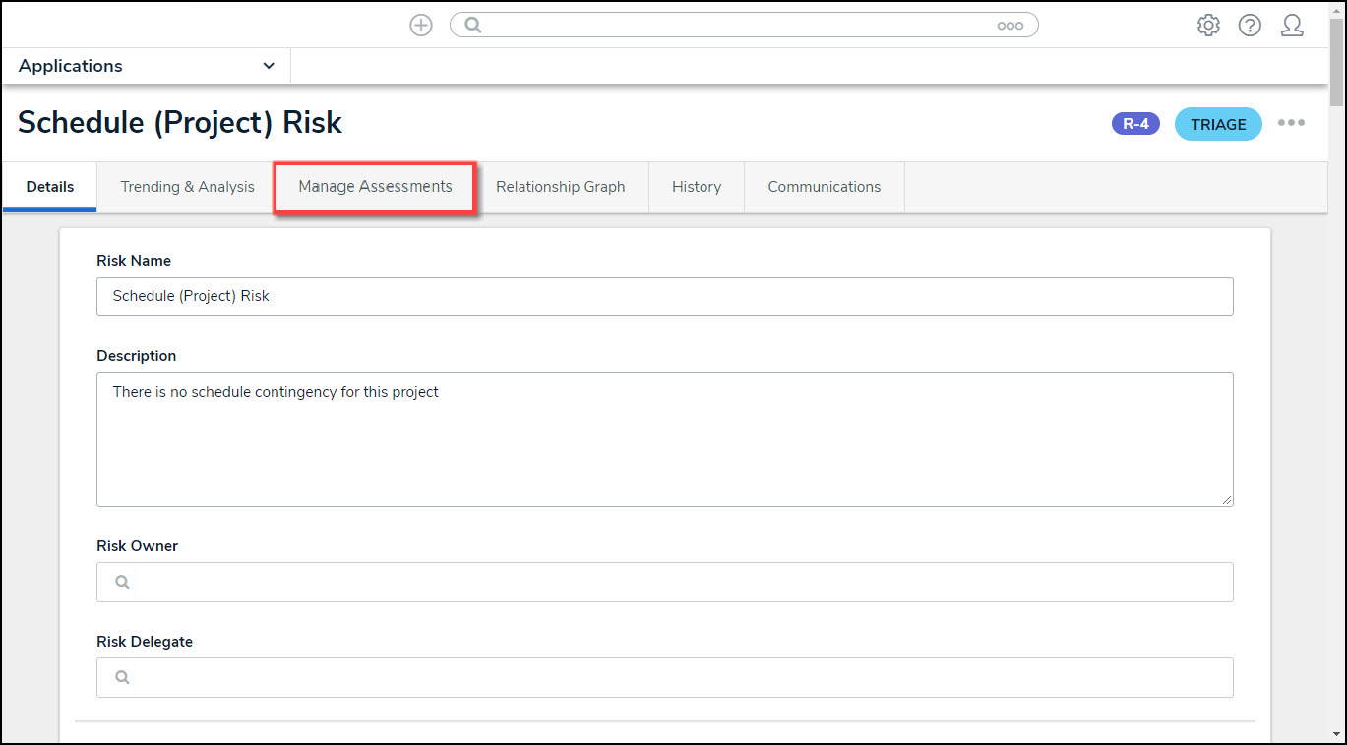This screenshot has width=1347, height=745.
Task: Click the 'Risk Owner' field label
Action: tap(138, 546)
